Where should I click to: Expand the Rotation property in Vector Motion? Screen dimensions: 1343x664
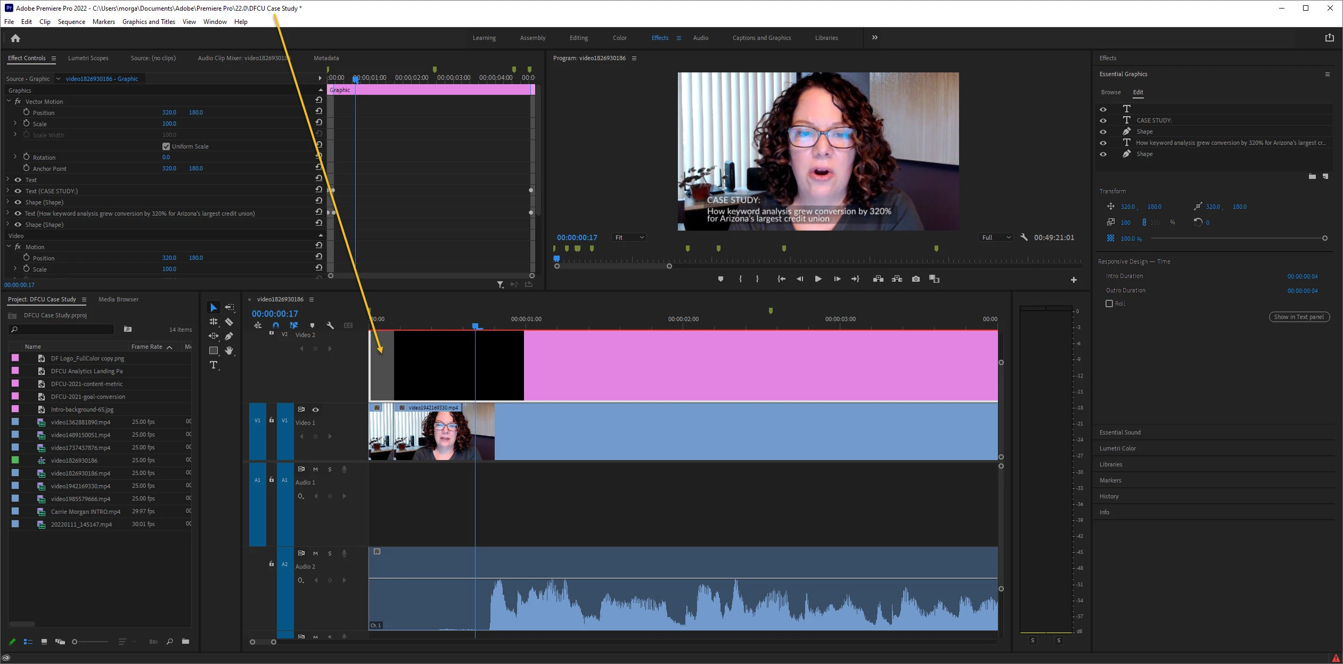point(15,157)
